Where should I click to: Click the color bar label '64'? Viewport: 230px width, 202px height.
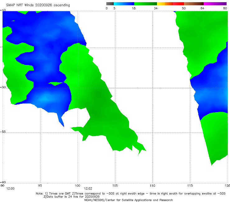202,8
